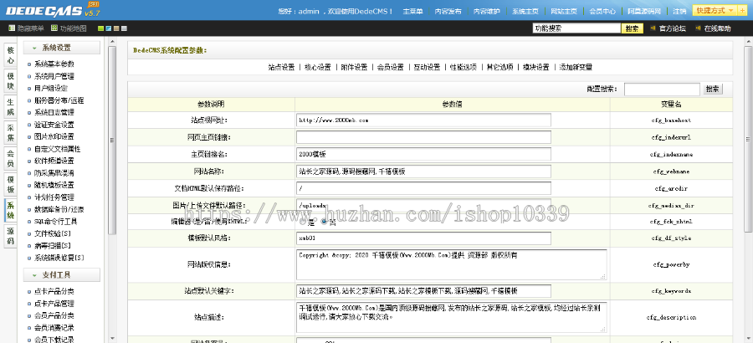This screenshot has width=753, height=343.
Task: Go to 系统主页 in top navigation
Action: click(x=525, y=11)
